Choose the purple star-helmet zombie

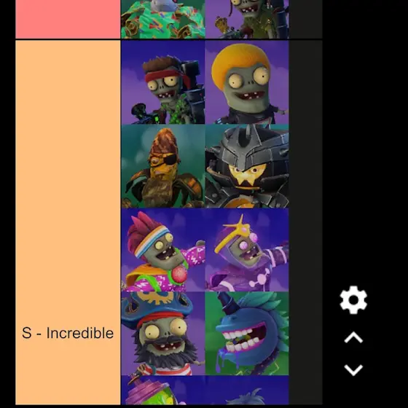coord(247,250)
